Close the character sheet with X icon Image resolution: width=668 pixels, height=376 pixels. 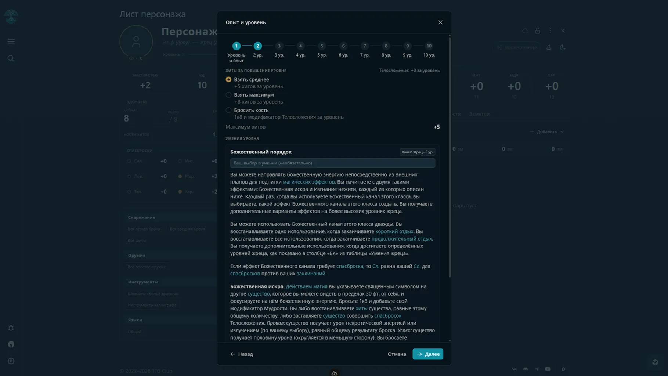(563, 31)
